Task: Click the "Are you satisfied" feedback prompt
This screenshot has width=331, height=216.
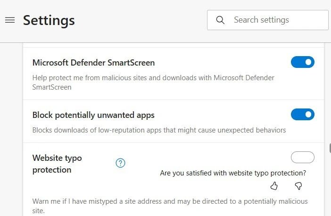Action: (x=233, y=173)
